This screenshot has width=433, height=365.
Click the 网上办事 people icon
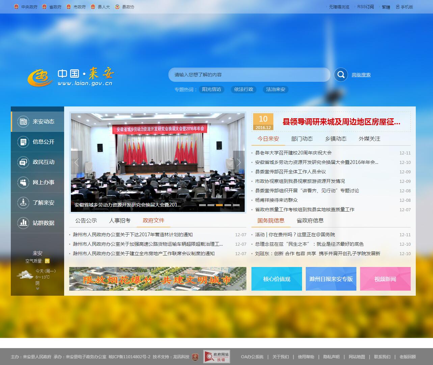pos(23,182)
